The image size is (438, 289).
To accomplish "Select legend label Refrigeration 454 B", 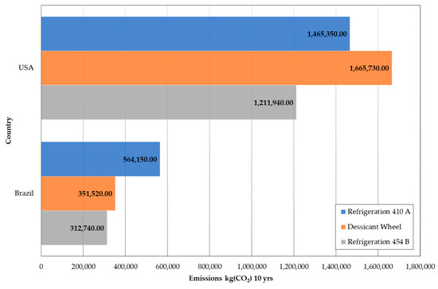I will tap(378, 241).
